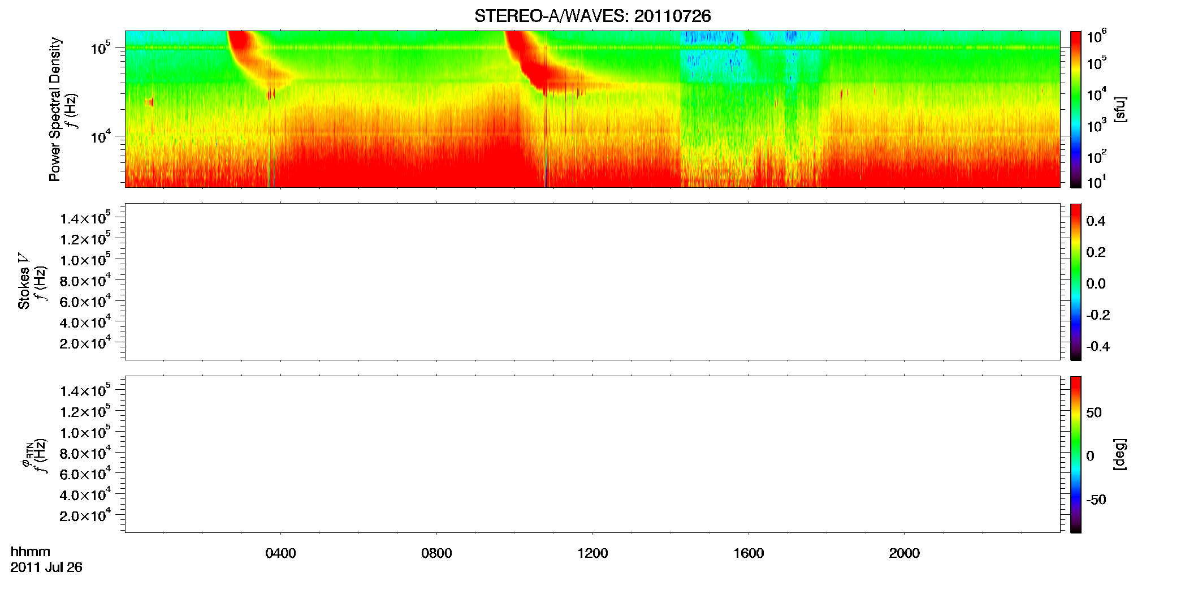Click the "Stokes V" axis label
The height and width of the screenshot is (611, 1185).
tap(24, 281)
